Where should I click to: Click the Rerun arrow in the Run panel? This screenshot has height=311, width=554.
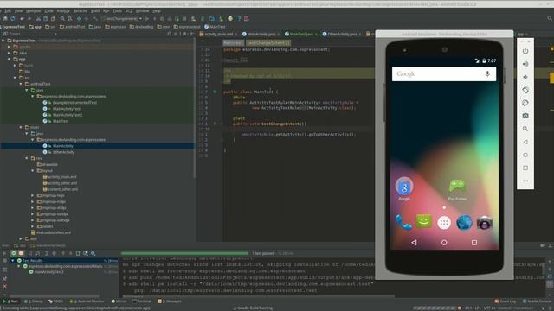click(x=4, y=253)
